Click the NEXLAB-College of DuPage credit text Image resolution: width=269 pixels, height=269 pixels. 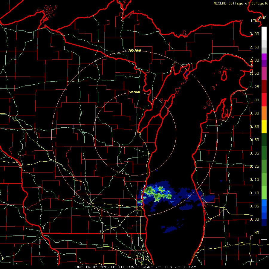241,3
